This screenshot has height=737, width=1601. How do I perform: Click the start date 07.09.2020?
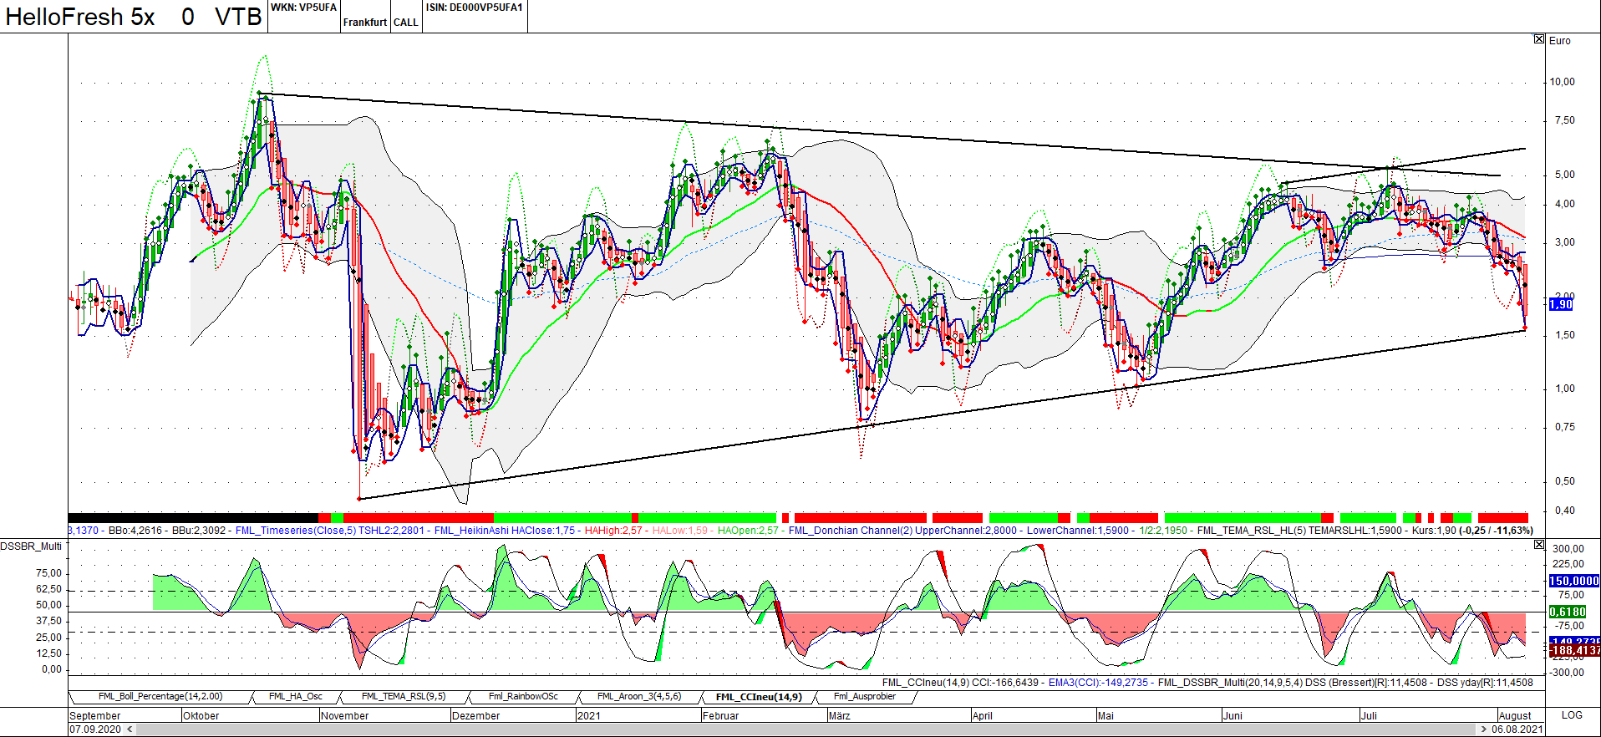pos(96,729)
